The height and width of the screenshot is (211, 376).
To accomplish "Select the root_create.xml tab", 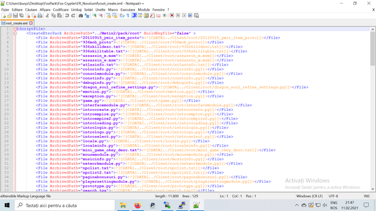I will [x=16, y=23].
